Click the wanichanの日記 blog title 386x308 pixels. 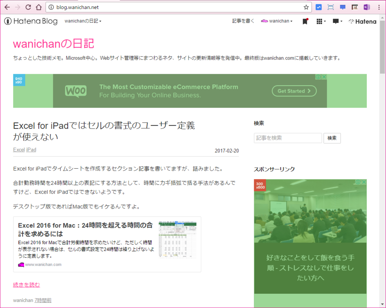pyautogui.click(x=54, y=44)
